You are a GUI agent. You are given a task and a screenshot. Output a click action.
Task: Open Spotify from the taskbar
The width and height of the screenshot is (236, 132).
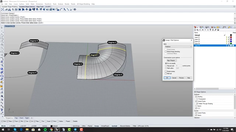[x=45, y=129]
